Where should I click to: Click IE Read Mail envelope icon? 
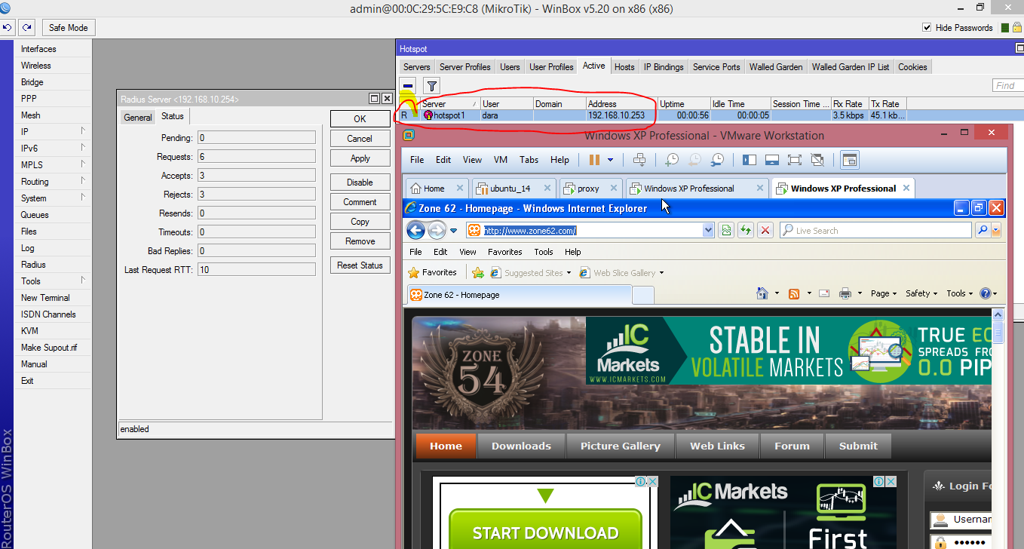point(824,293)
